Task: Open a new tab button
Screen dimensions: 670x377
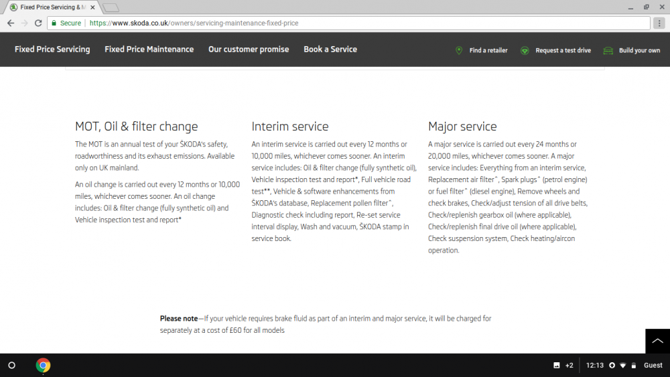Action: 111,7
